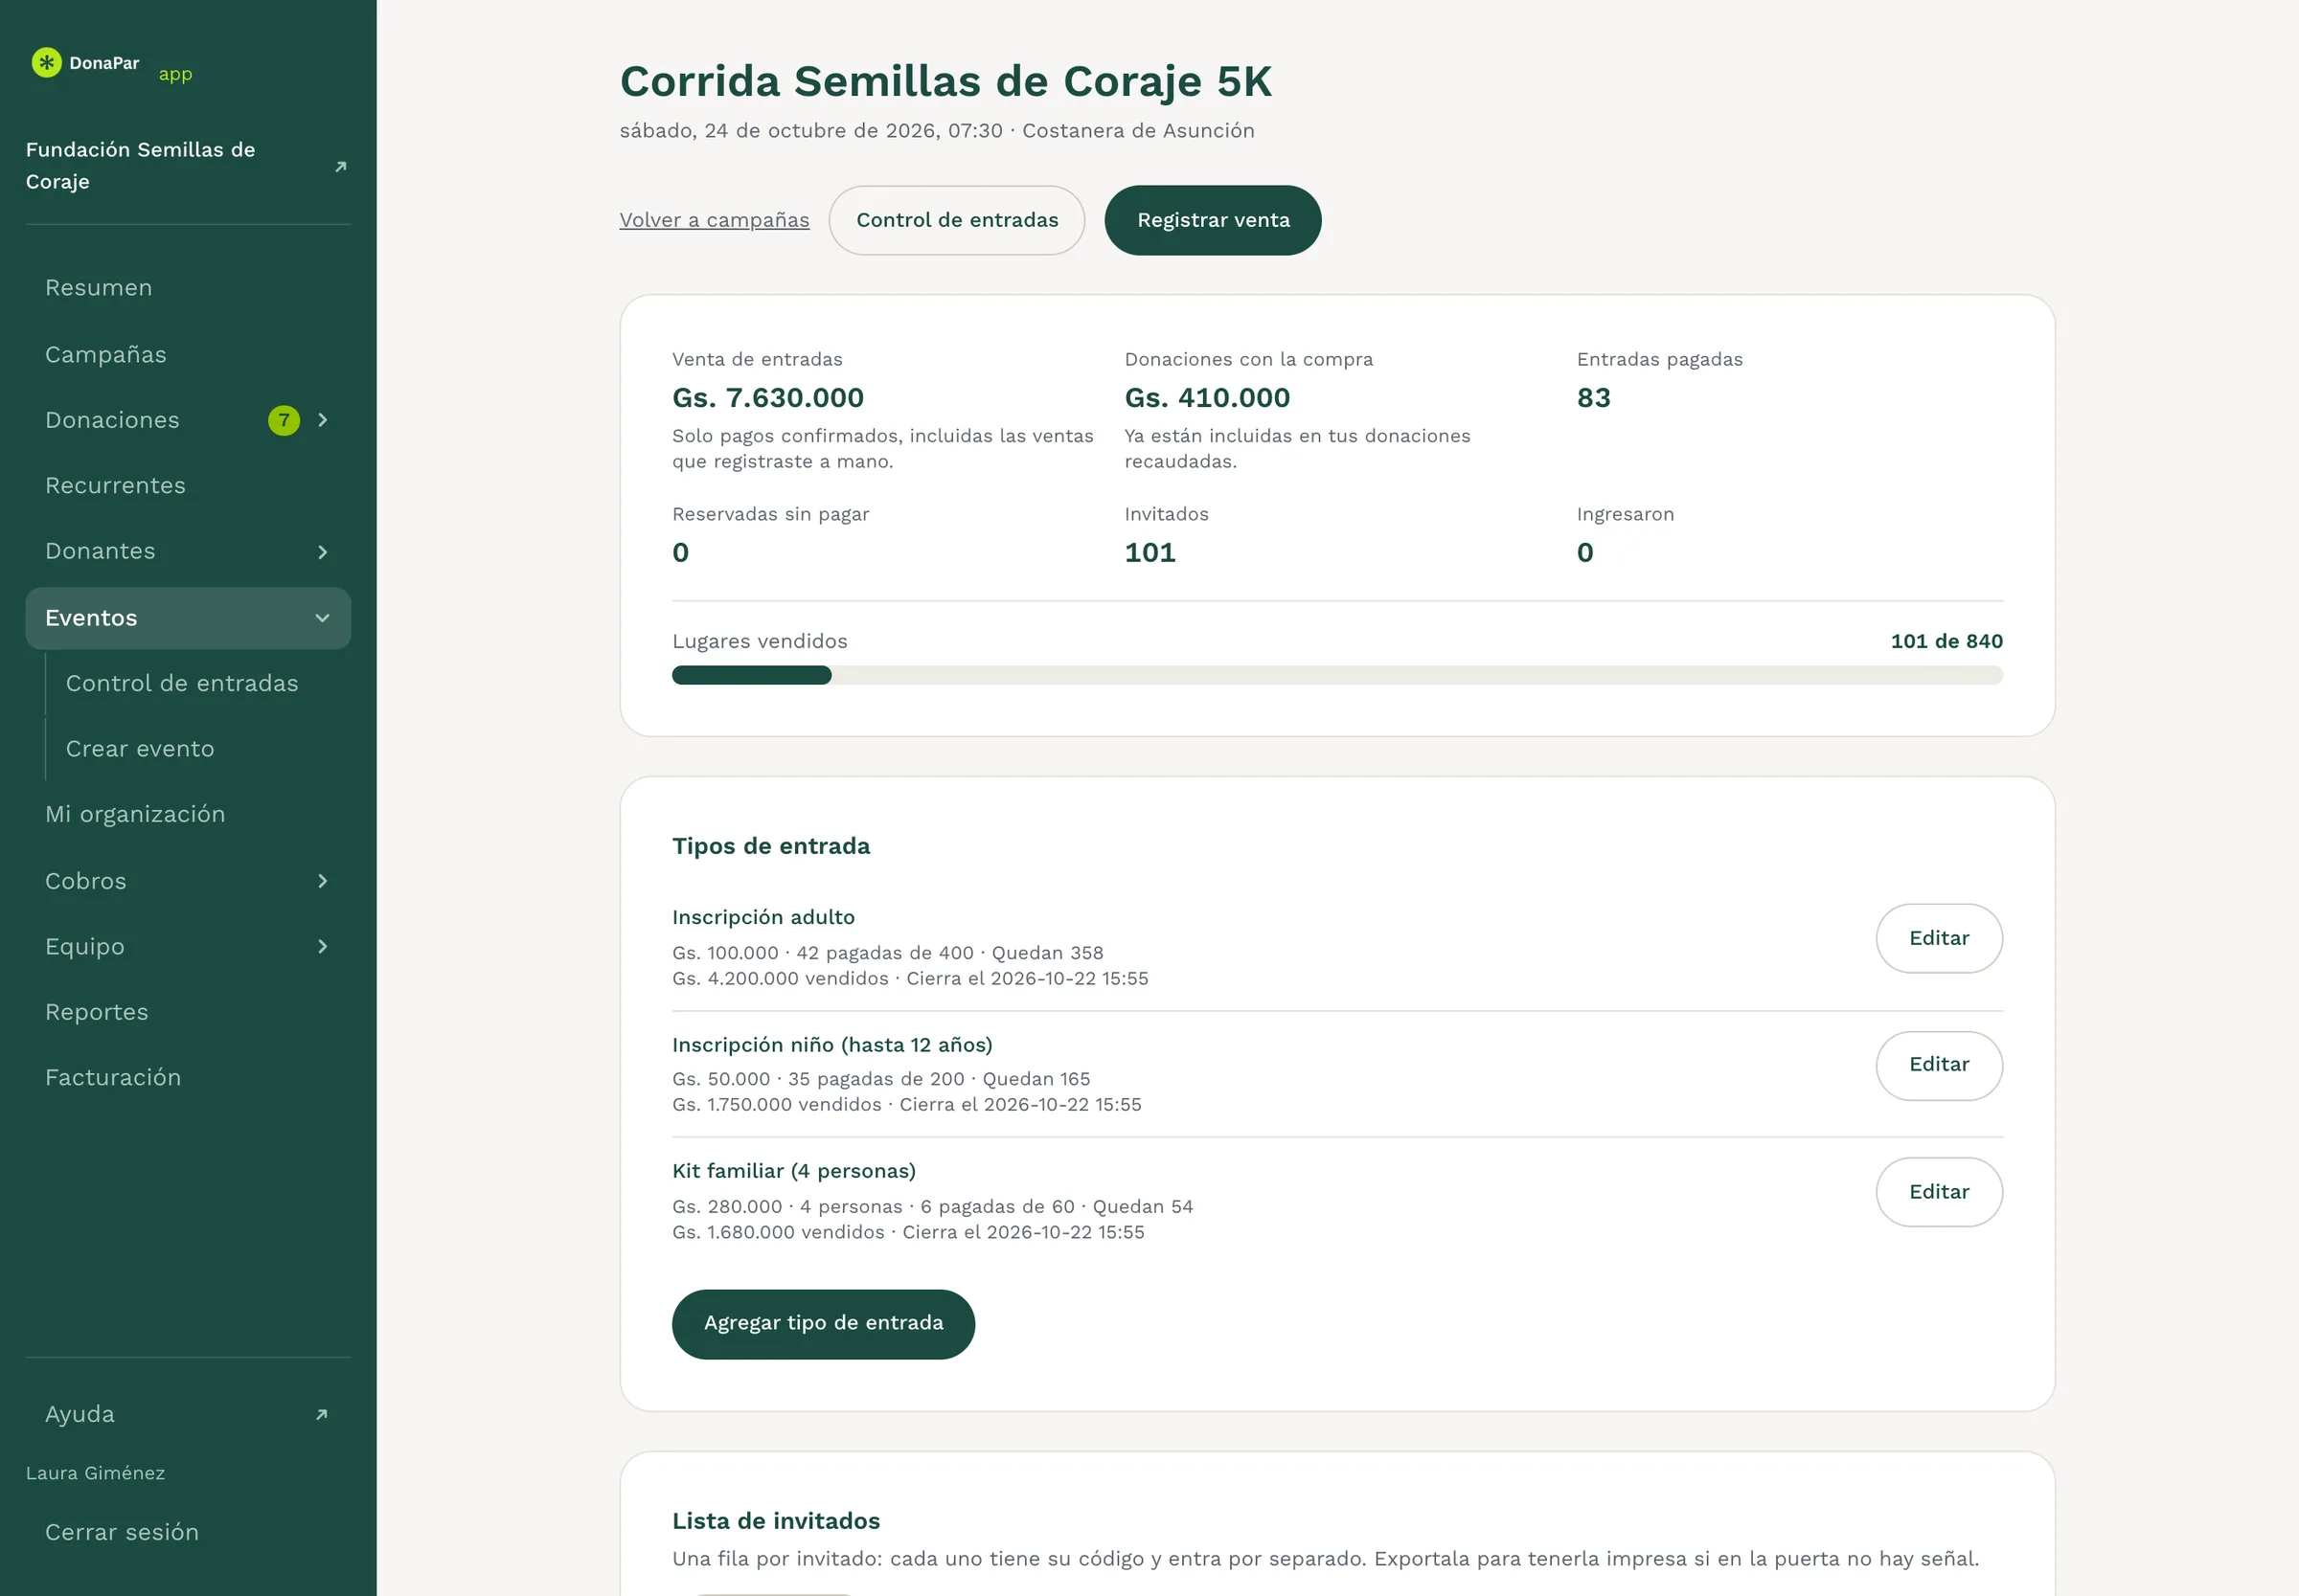Open Reportes in the sidebar
2299x1596 pixels.
(188, 1012)
